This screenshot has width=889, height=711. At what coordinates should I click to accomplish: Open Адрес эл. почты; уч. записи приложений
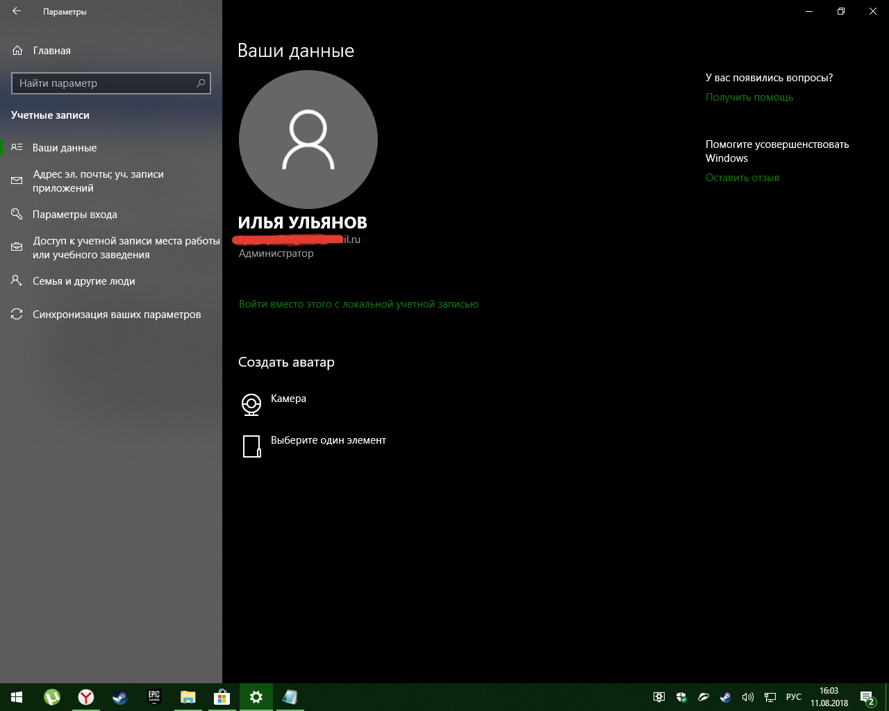click(x=98, y=181)
